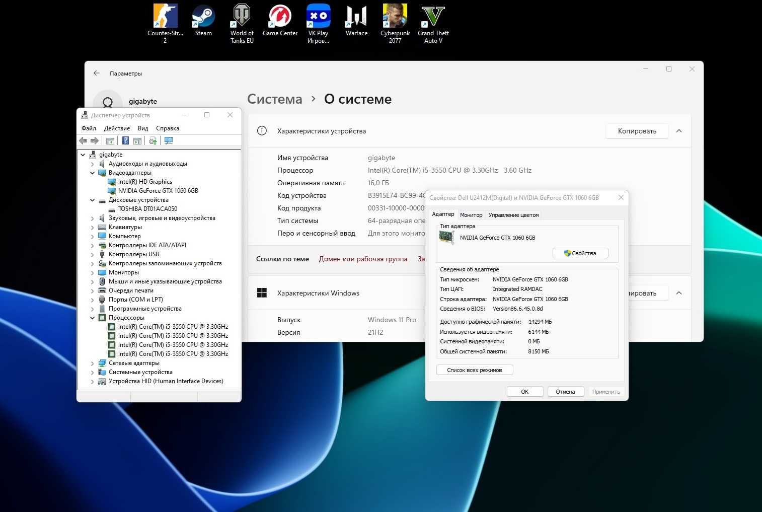This screenshot has width=762, height=512.
Task: Click the Видеоадаптеры display adapter category icon
Action: coord(102,173)
